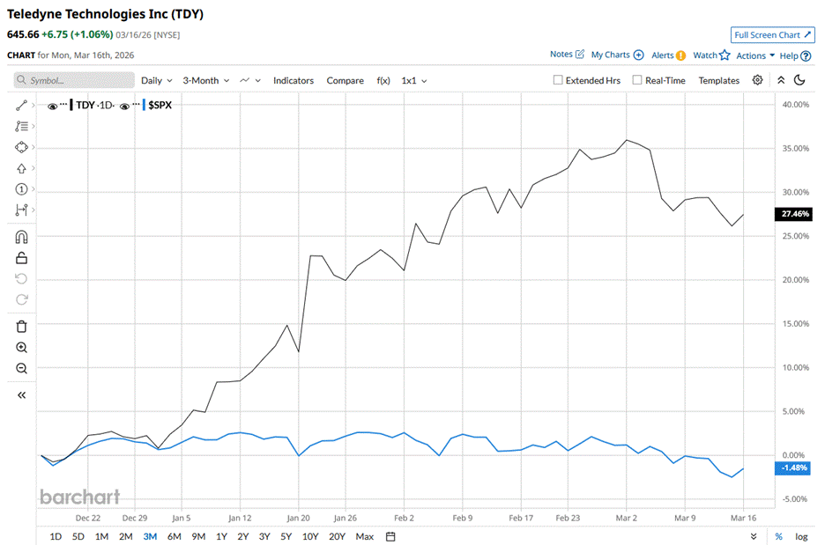
Task: Collapse the left drawing tools sidebar
Action: [x=22, y=395]
